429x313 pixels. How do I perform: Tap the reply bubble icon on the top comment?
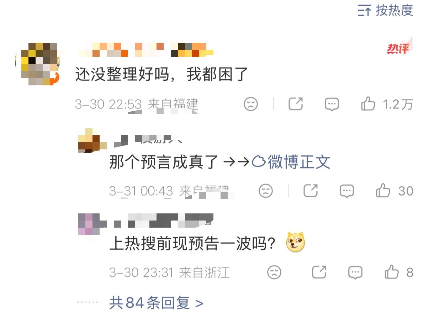[x=332, y=105]
